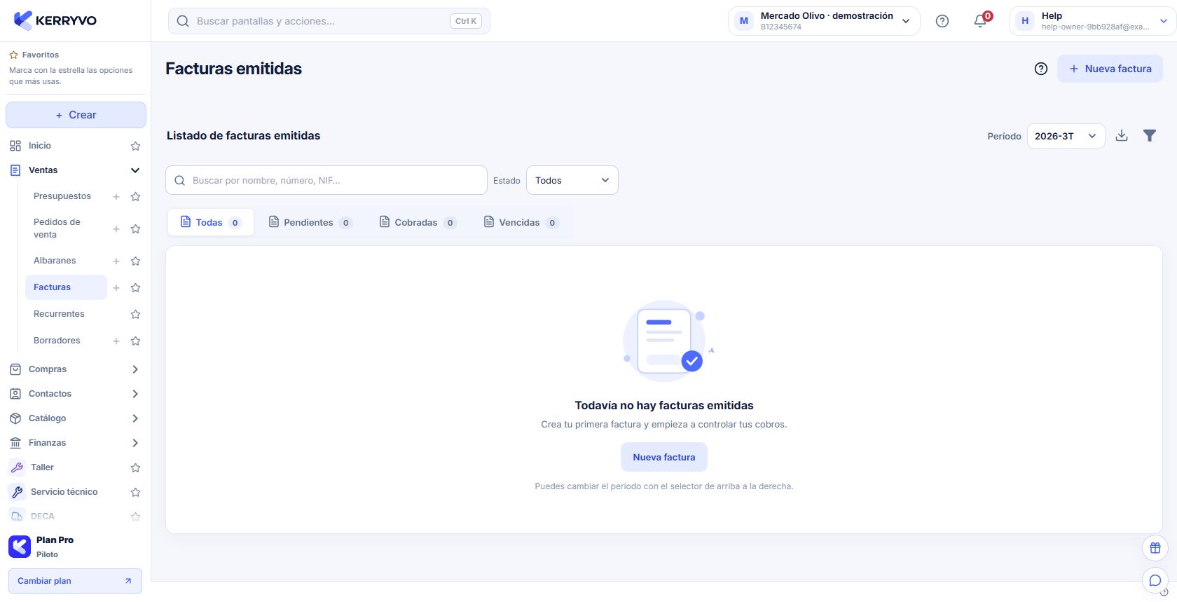This screenshot has width=1177, height=602.
Task: Download the invoice list
Action: (1122, 135)
